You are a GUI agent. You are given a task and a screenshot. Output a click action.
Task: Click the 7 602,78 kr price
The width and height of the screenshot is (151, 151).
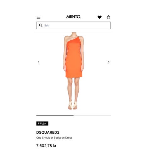[x=46, y=146]
